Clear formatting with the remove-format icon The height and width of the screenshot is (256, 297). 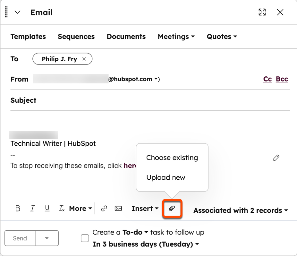point(62,208)
